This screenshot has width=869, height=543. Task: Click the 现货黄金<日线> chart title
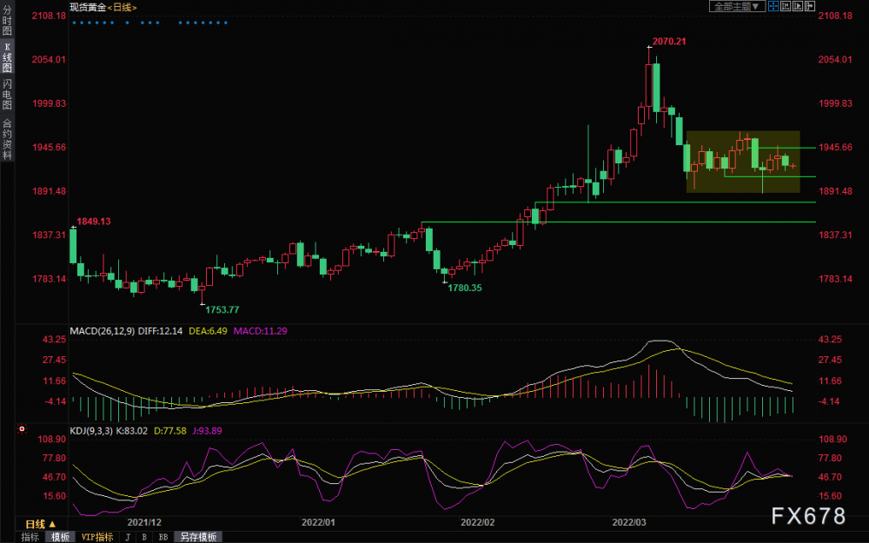(x=103, y=7)
